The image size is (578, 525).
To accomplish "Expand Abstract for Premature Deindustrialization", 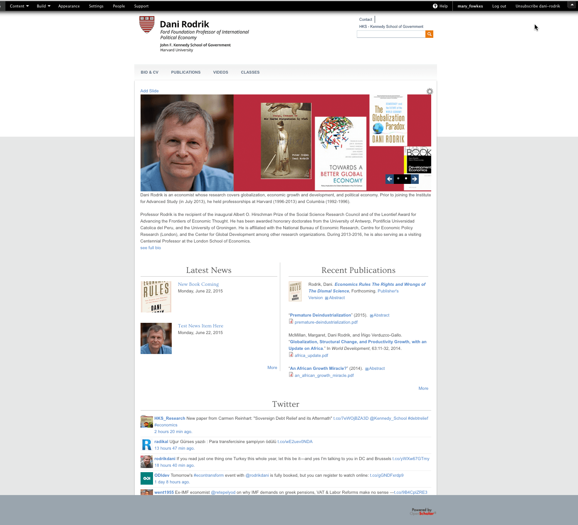I will click(380, 315).
